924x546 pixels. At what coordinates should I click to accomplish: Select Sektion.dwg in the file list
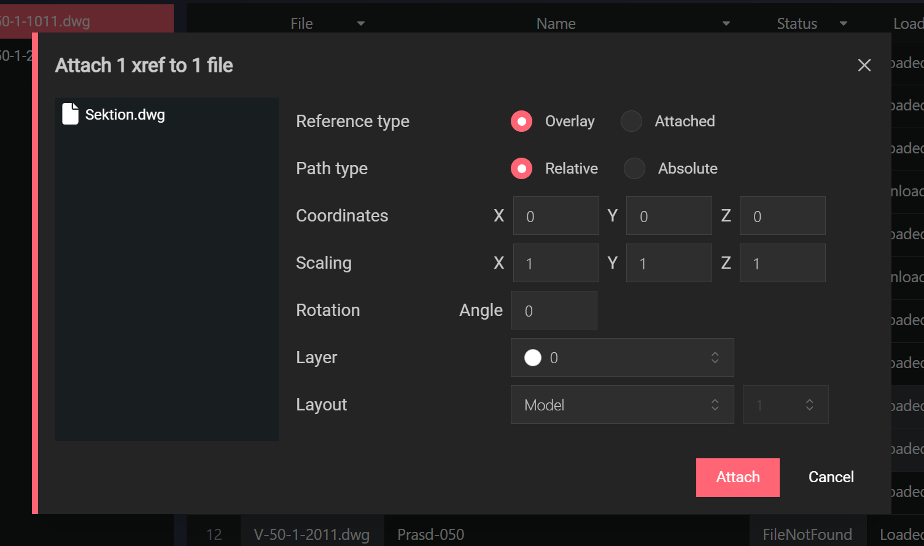[x=125, y=115]
